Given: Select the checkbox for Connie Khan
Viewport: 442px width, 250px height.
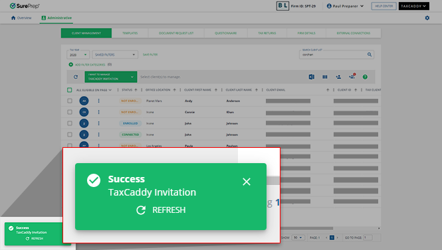Looking at the screenshot, I should 70,112.
